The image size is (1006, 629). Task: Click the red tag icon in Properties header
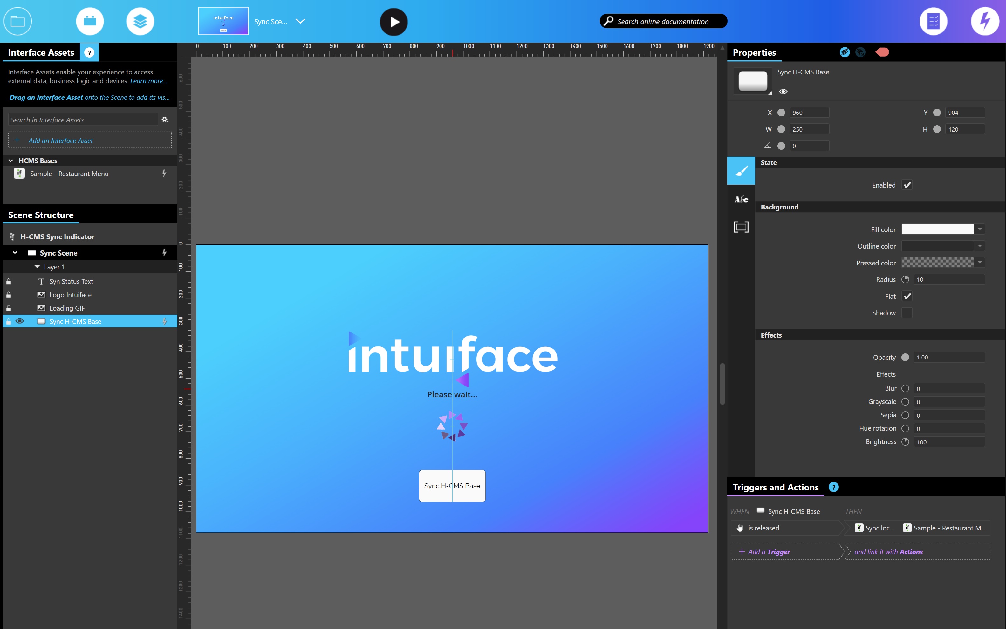(x=882, y=52)
